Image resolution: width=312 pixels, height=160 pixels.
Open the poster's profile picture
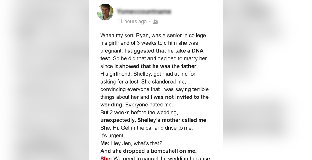click(105, 12)
